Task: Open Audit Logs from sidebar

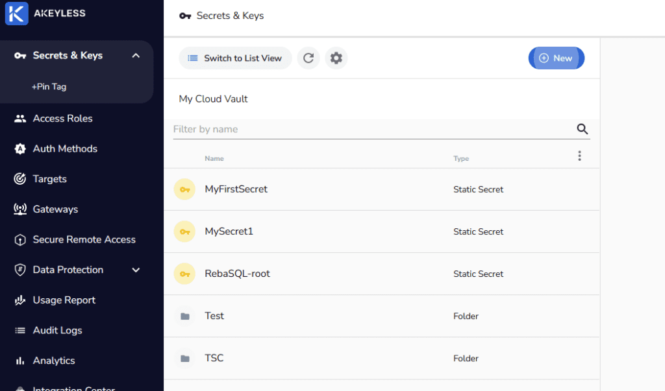Action: (x=57, y=331)
